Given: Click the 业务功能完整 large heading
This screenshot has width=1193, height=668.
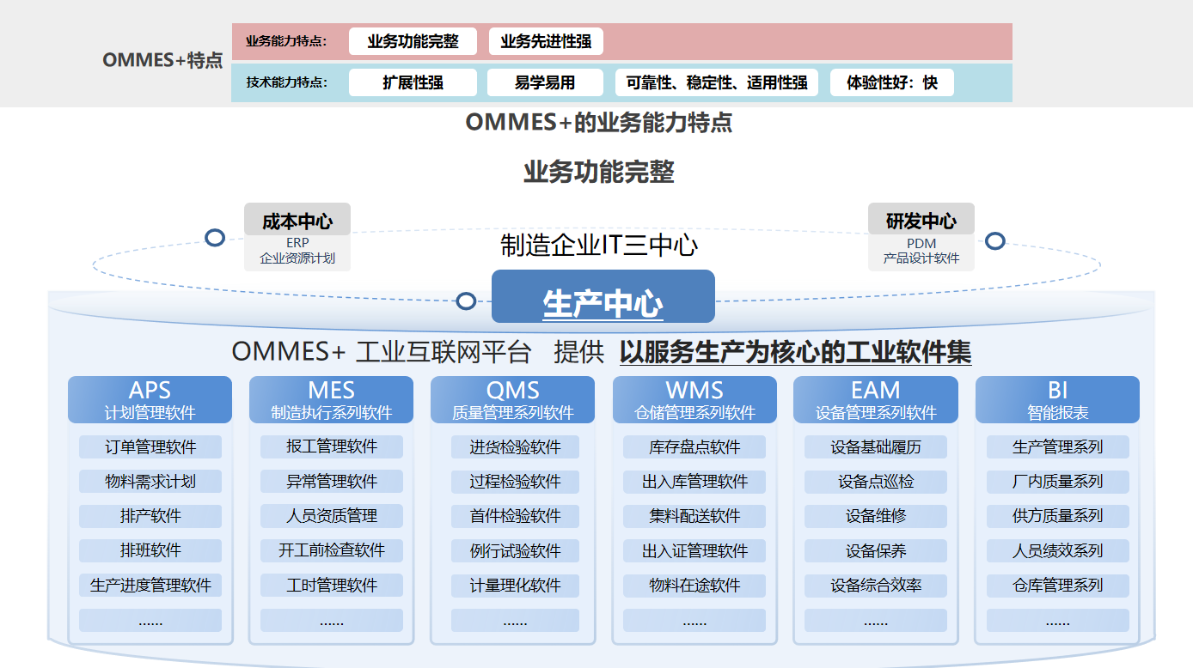Looking at the screenshot, I should [599, 172].
